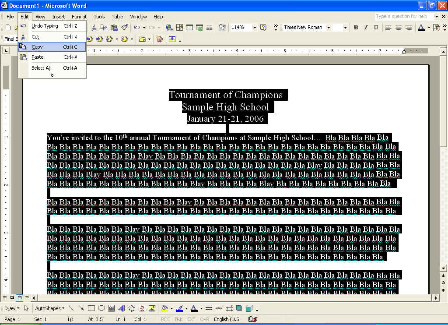Viewport: 448px width, 325px height.
Task: Select the Insert WordArt tool
Action: (121, 308)
